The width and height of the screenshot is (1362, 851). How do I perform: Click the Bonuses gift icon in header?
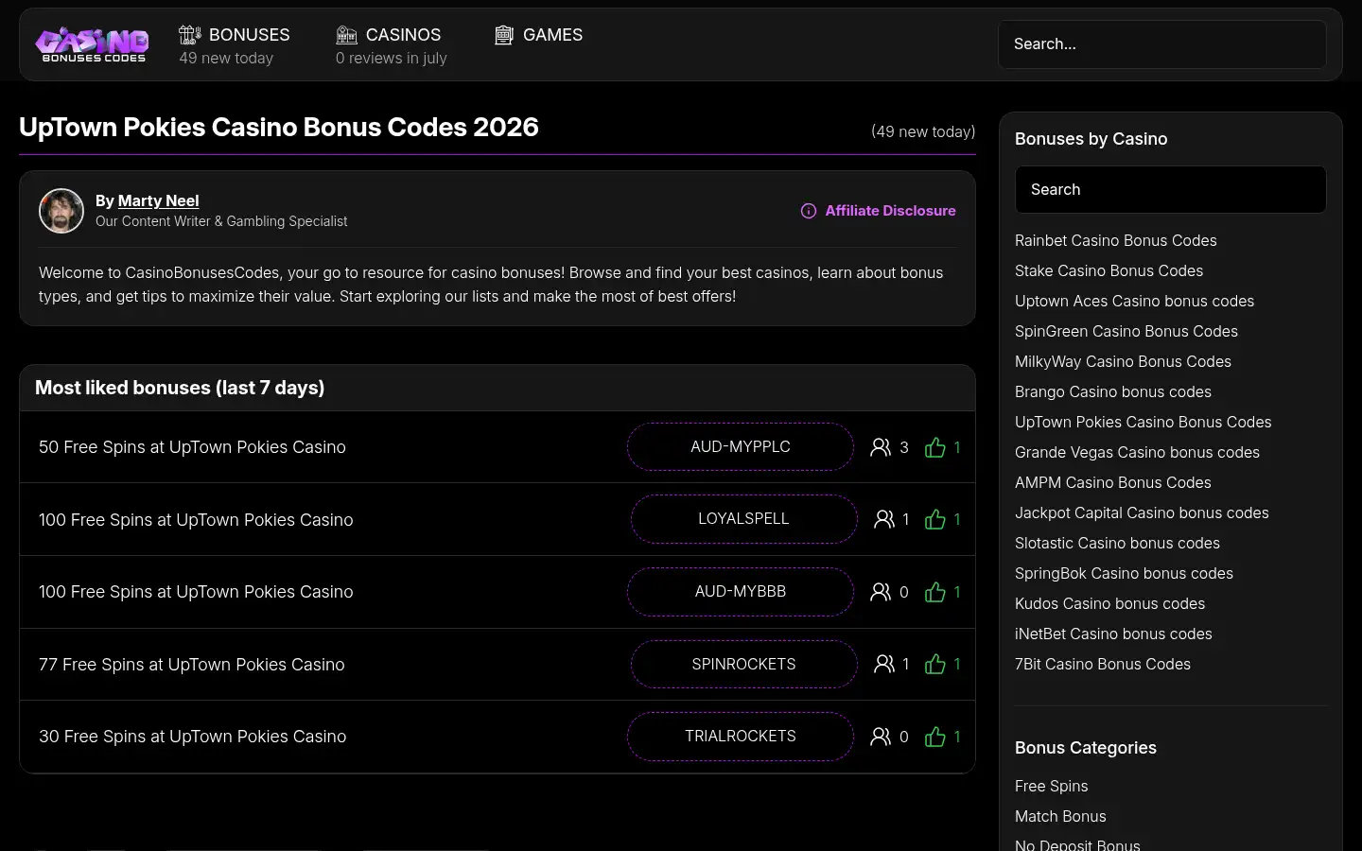tap(190, 35)
